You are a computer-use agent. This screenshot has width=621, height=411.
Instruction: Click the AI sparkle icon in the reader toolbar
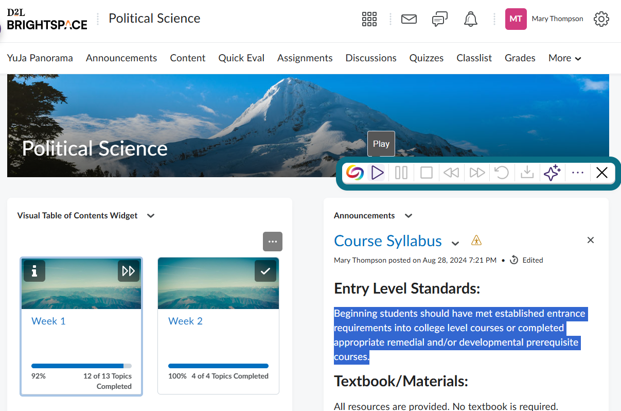click(x=552, y=173)
